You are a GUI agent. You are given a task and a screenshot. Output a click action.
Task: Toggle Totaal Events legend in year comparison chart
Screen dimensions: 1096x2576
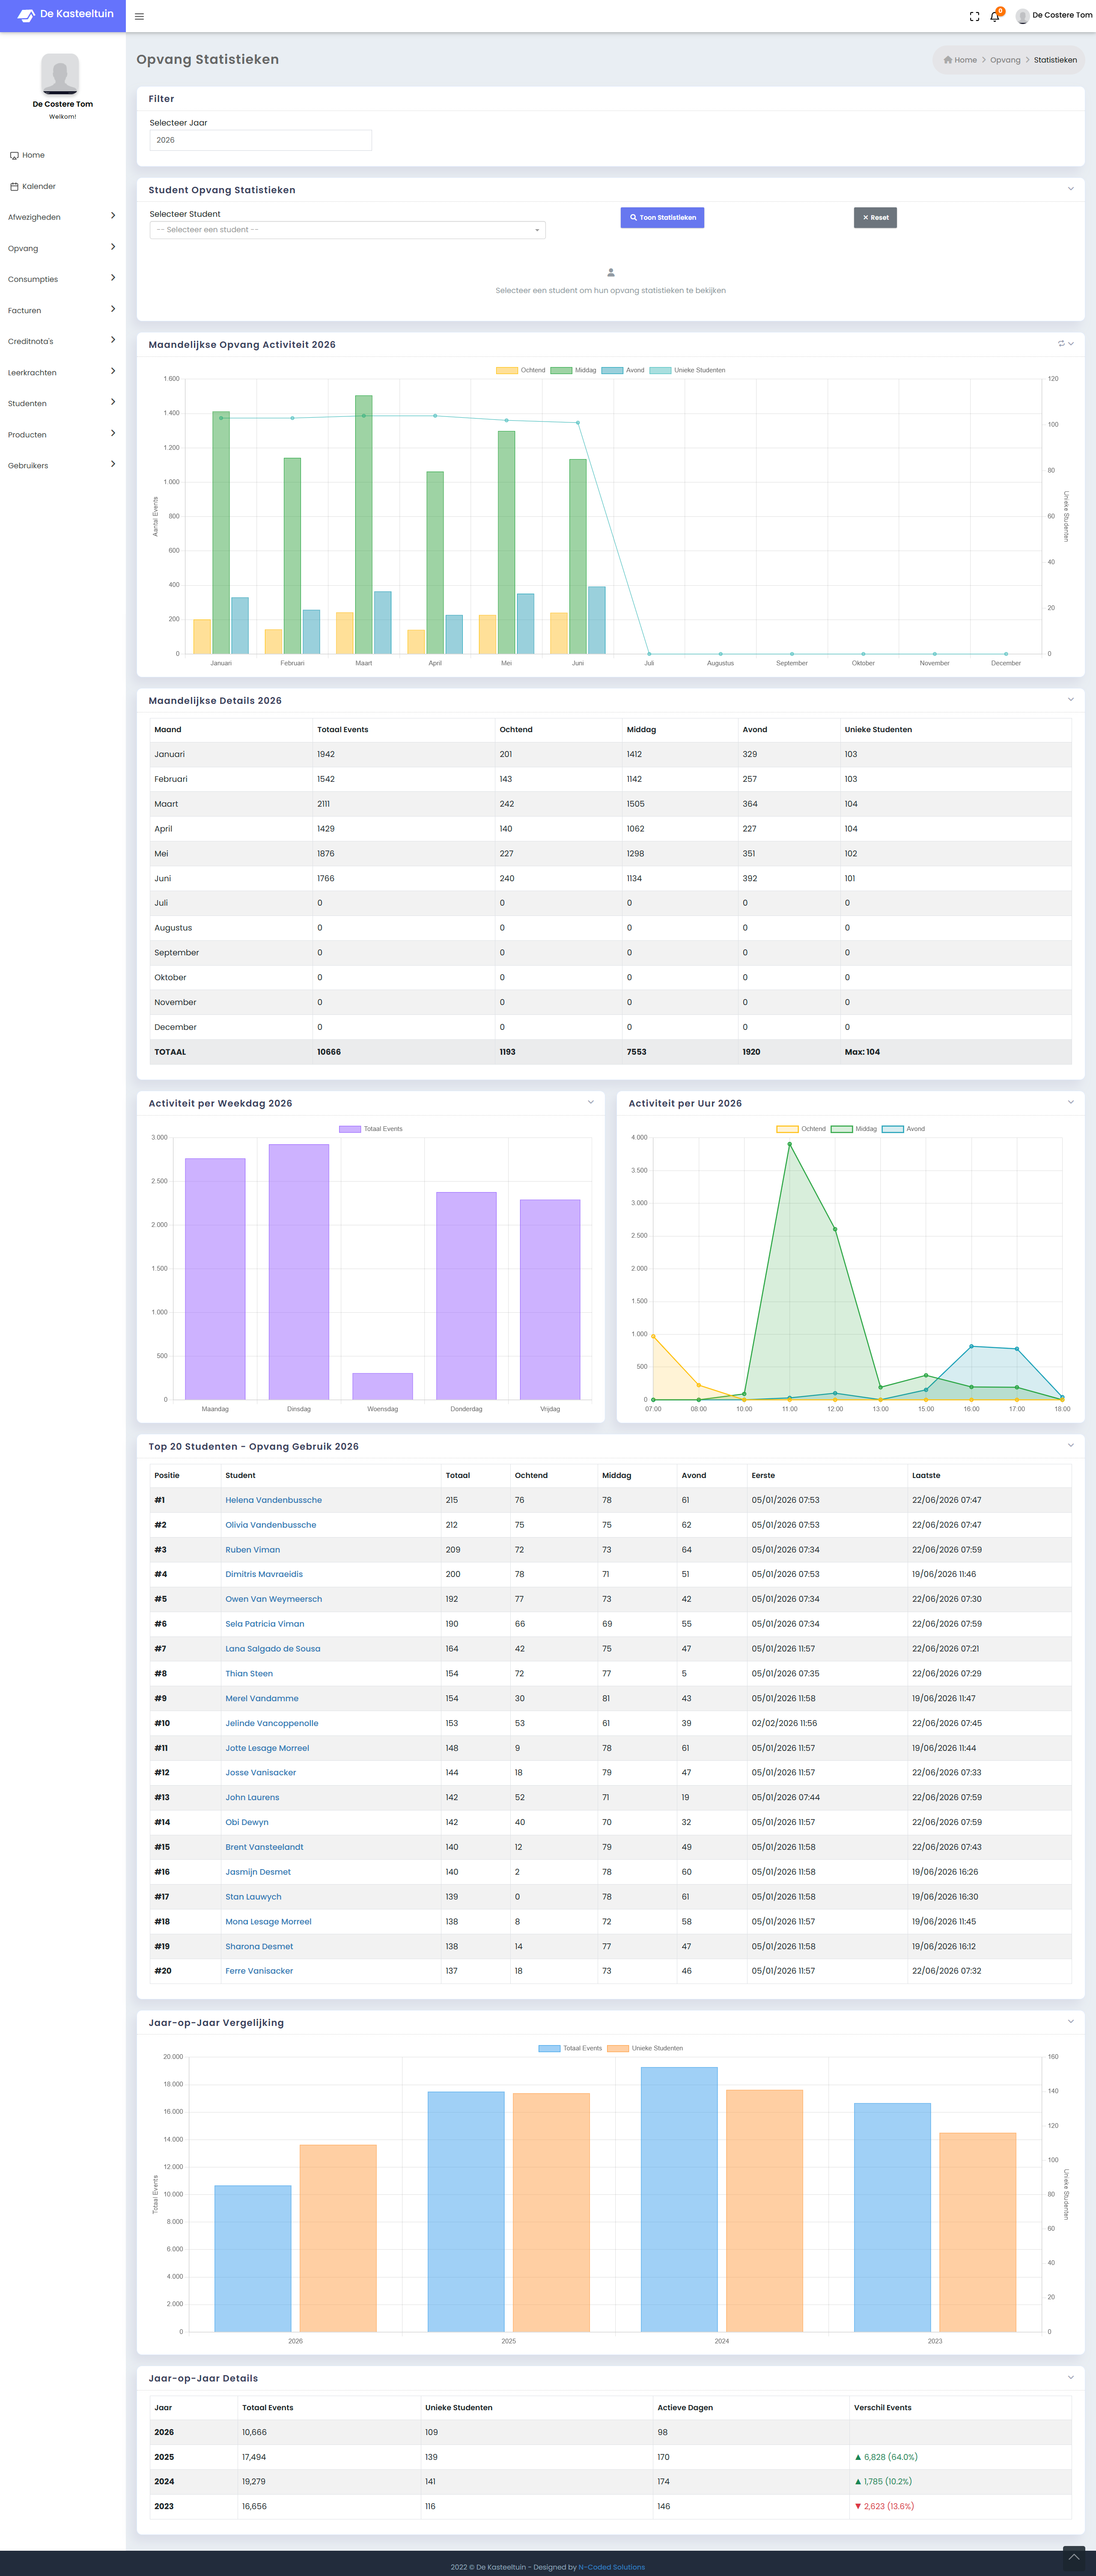pyautogui.click(x=571, y=2048)
